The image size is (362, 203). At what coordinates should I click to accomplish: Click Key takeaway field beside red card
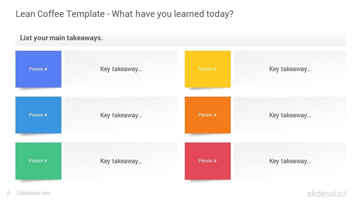click(x=290, y=161)
